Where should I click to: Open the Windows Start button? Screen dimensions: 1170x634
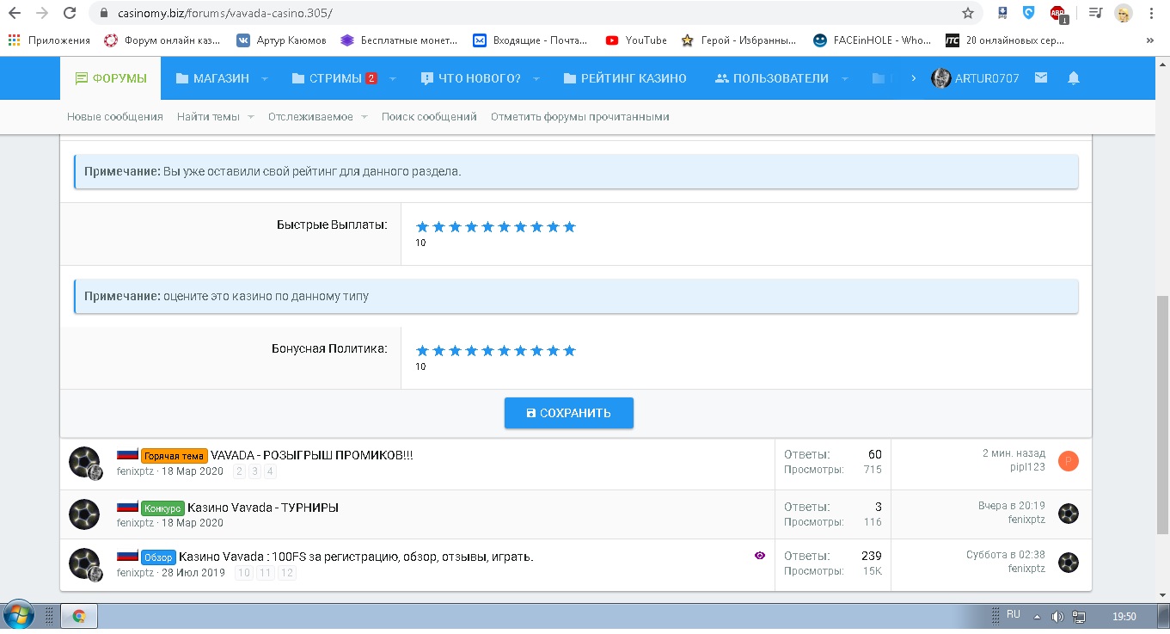[18, 616]
